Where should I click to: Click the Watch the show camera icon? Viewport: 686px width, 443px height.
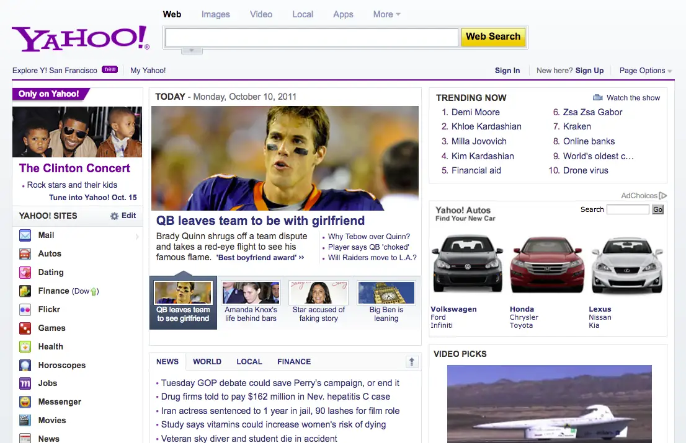point(598,98)
